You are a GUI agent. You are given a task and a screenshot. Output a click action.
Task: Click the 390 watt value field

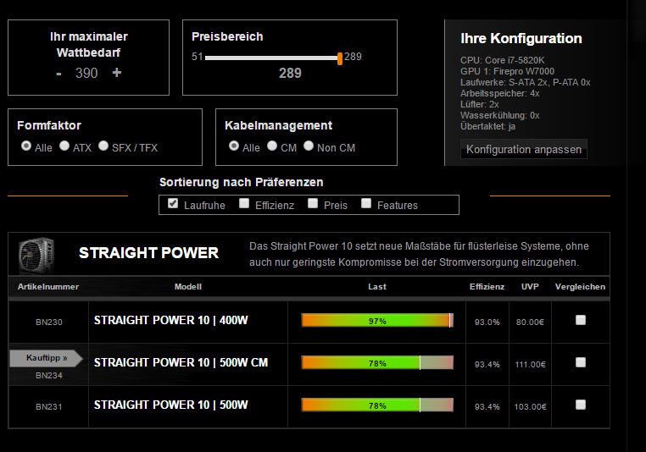click(x=86, y=73)
